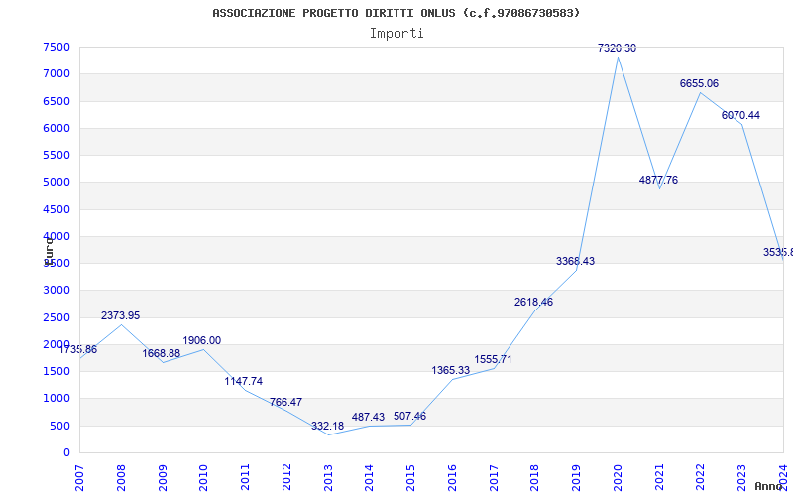Click the 5500 y-axis tick label
The image size is (793, 496).
pyautogui.click(x=57, y=155)
